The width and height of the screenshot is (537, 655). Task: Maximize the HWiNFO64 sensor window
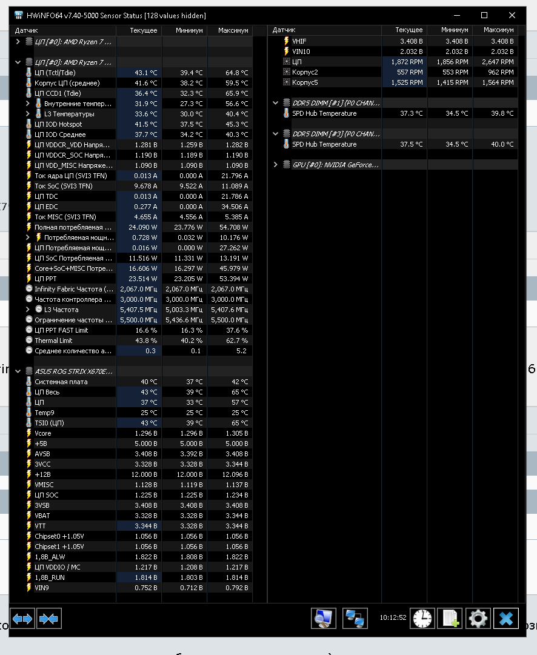click(x=484, y=16)
